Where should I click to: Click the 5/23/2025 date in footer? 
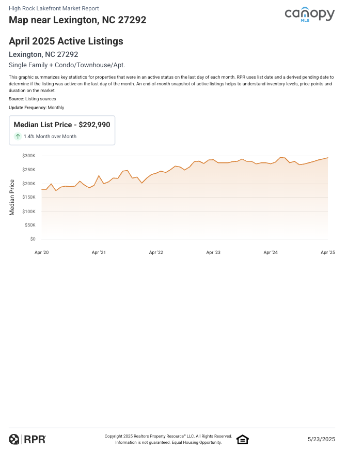[x=321, y=439]
